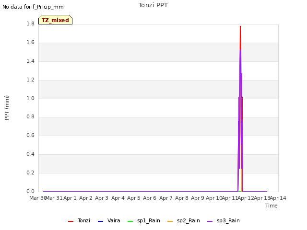Screen dimensions: 307x230
Task: Click the sp1_Rain legend label
Action: point(149,221)
